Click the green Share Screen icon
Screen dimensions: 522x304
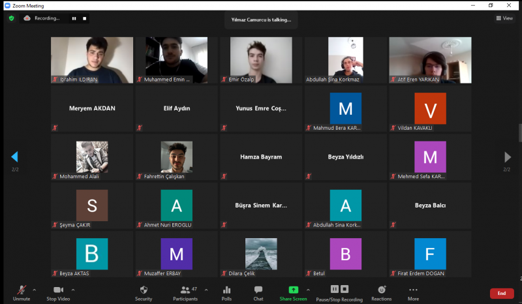(x=293, y=290)
